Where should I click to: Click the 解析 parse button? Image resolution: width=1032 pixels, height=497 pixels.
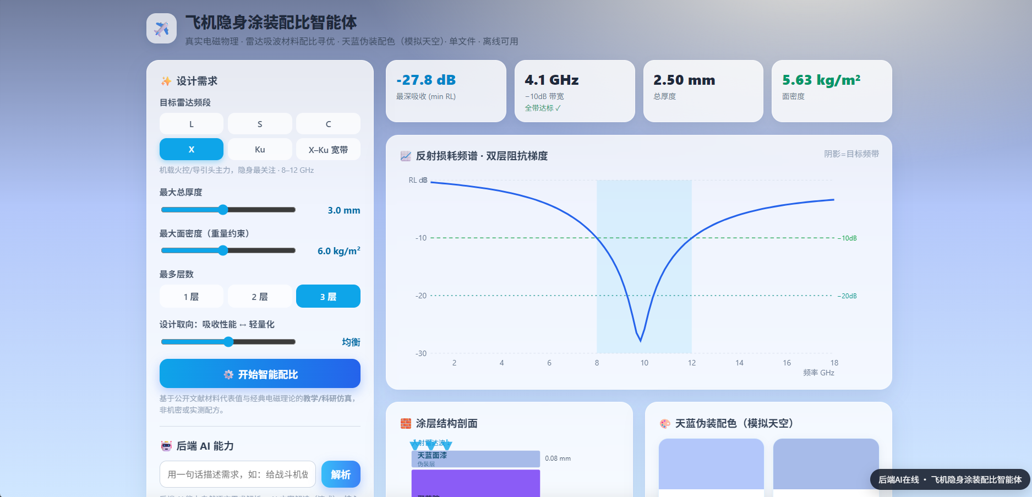click(341, 474)
